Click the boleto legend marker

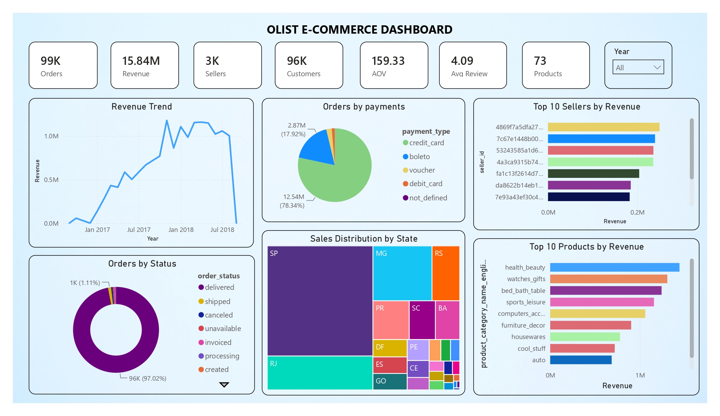pyautogui.click(x=405, y=156)
